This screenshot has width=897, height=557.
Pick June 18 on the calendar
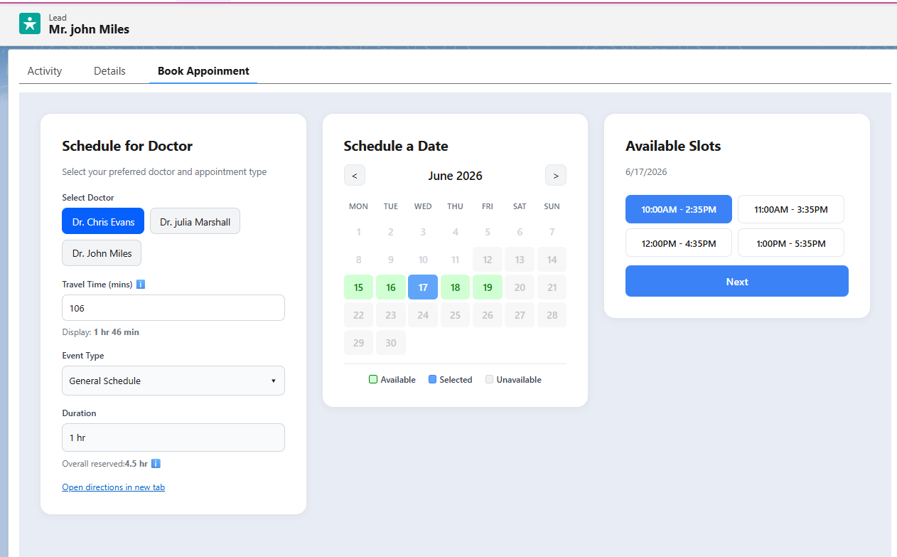pyautogui.click(x=456, y=287)
